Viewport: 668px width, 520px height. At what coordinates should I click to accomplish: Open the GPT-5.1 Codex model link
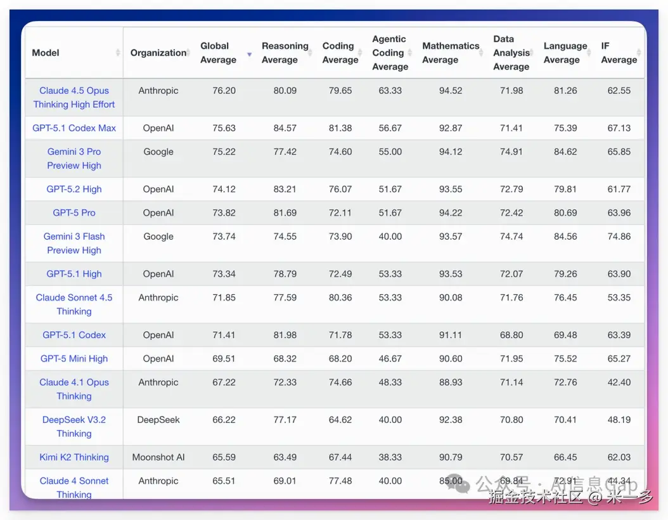pos(74,335)
